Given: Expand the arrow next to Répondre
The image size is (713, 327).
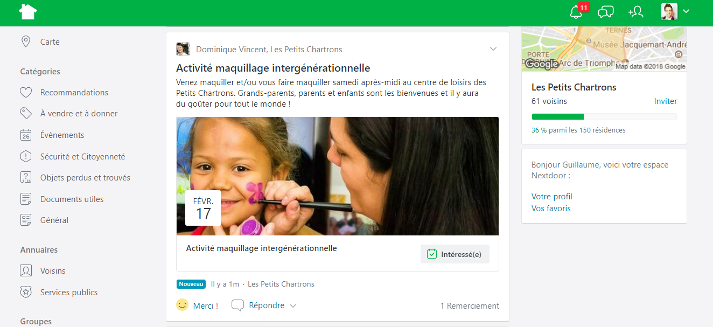Looking at the screenshot, I should coord(293,305).
